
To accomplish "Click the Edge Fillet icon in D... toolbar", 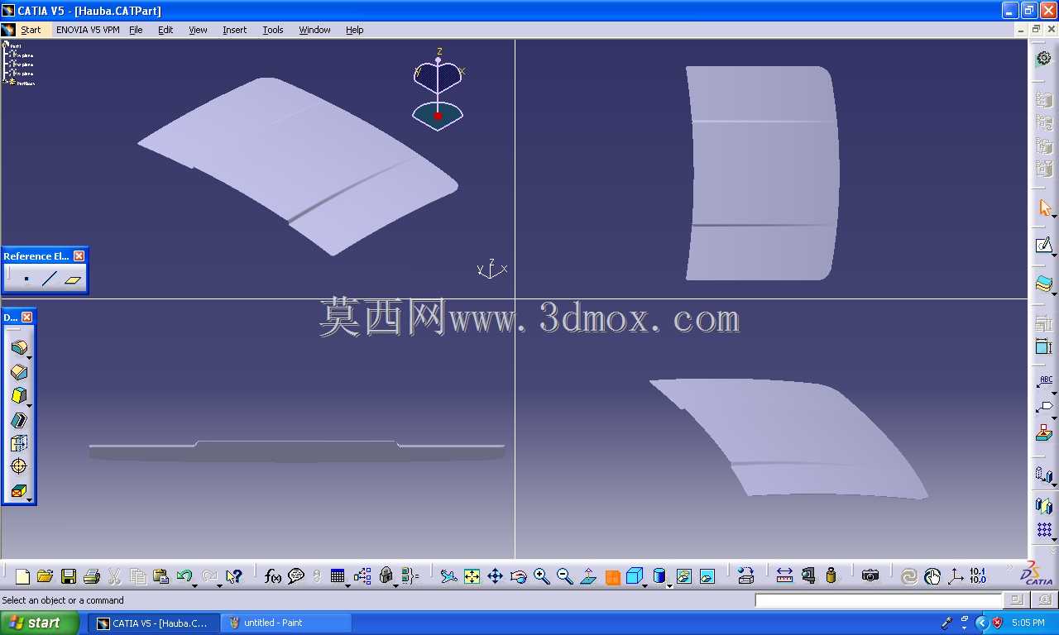I will tap(19, 348).
